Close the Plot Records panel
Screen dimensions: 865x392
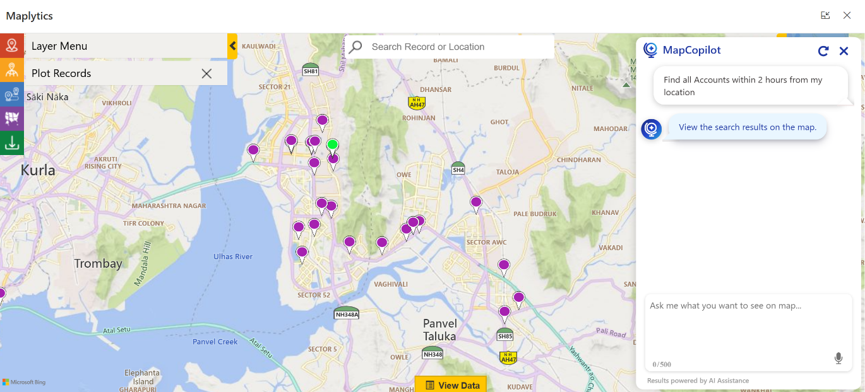[x=206, y=73]
